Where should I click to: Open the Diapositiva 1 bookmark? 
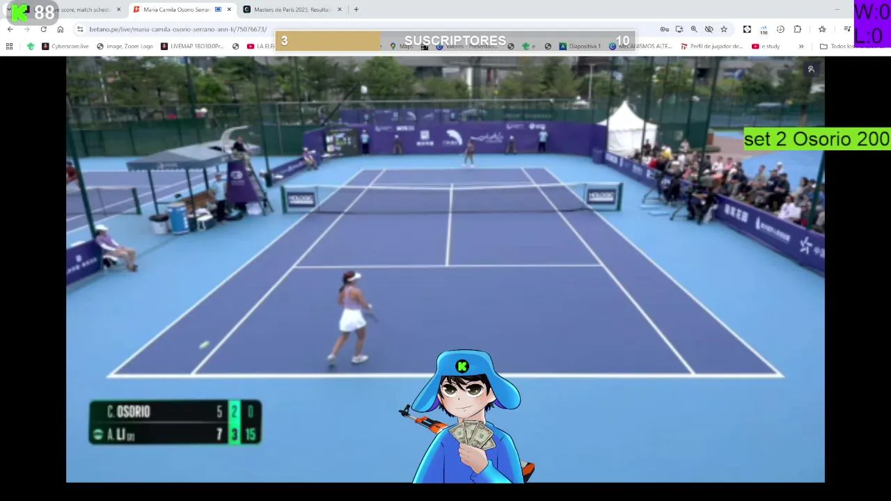coord(579,46)
